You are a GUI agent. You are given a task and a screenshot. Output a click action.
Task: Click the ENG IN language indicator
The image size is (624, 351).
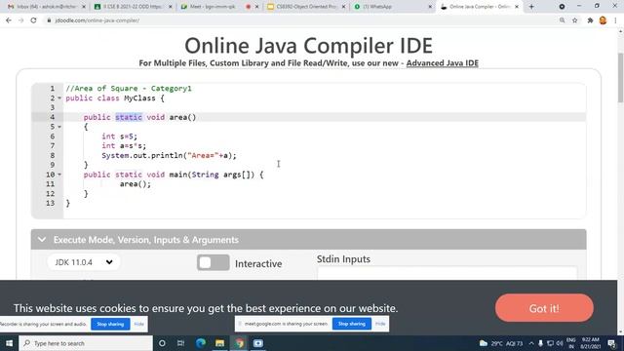tap(571, 343)
